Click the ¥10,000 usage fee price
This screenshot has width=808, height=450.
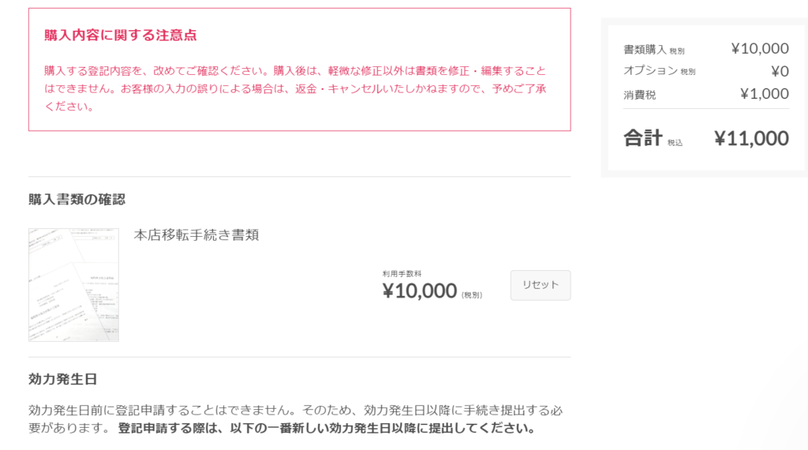pyautogui.click(x=420, y=291)
